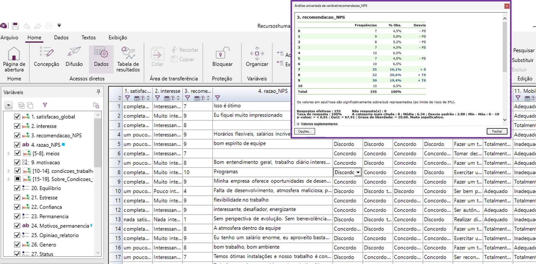Click the check-all icon in Variáveis panel
The height and width of the screenshot is (264, 536).
[21, 105]
